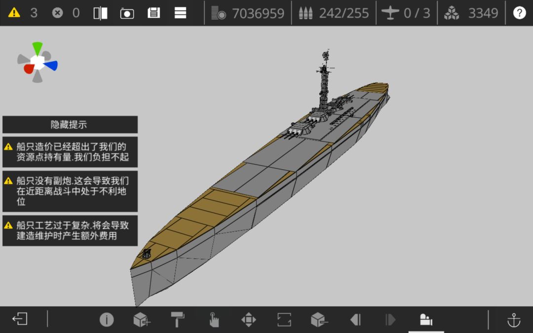Viewport: 533px width, 333px height.
Task: Toggle the mirror symmetry mode icon
Action: coord(100,13)
